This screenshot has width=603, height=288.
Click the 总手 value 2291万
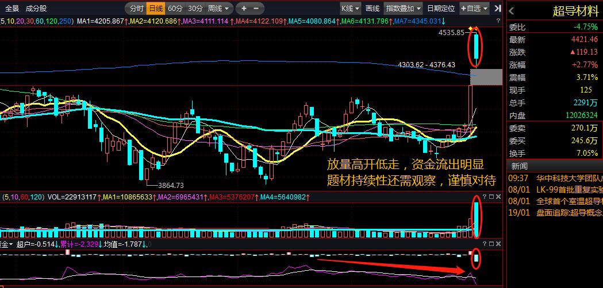pyautogui.click(x=586, y=103)
